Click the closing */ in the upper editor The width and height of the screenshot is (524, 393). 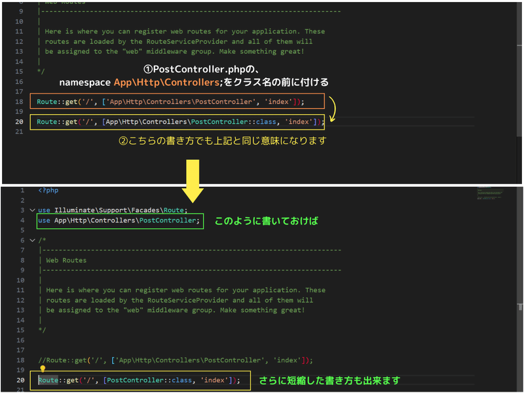pos(41,71)
